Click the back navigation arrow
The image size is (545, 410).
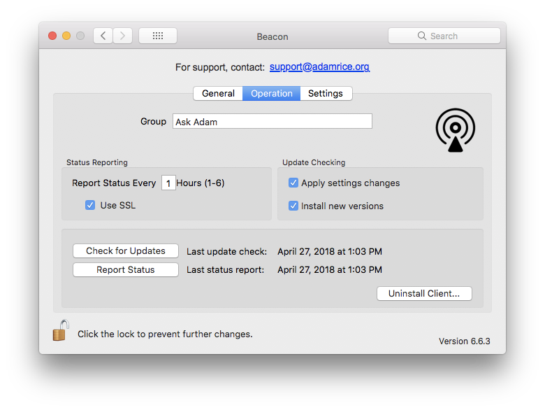[103, 36]
